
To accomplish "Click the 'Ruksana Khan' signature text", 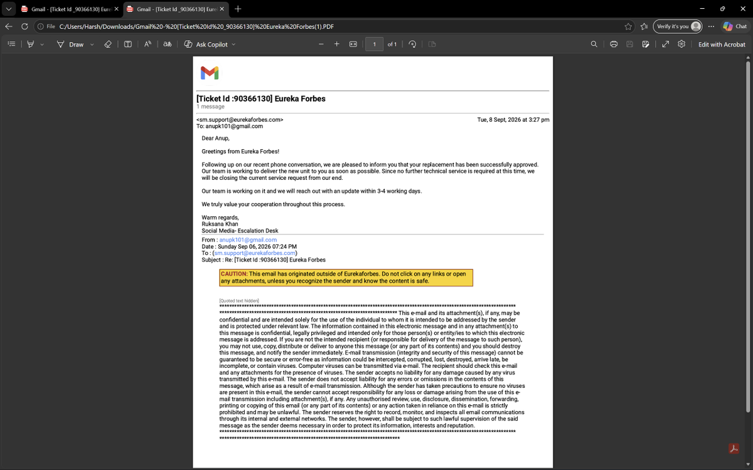I will point(221,224).
